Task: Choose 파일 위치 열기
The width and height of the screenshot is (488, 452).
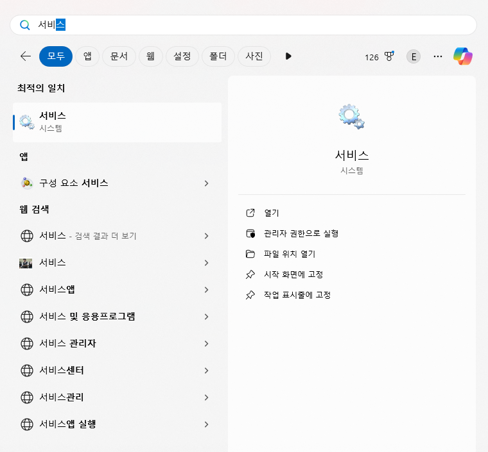Action: click(290, 254)
